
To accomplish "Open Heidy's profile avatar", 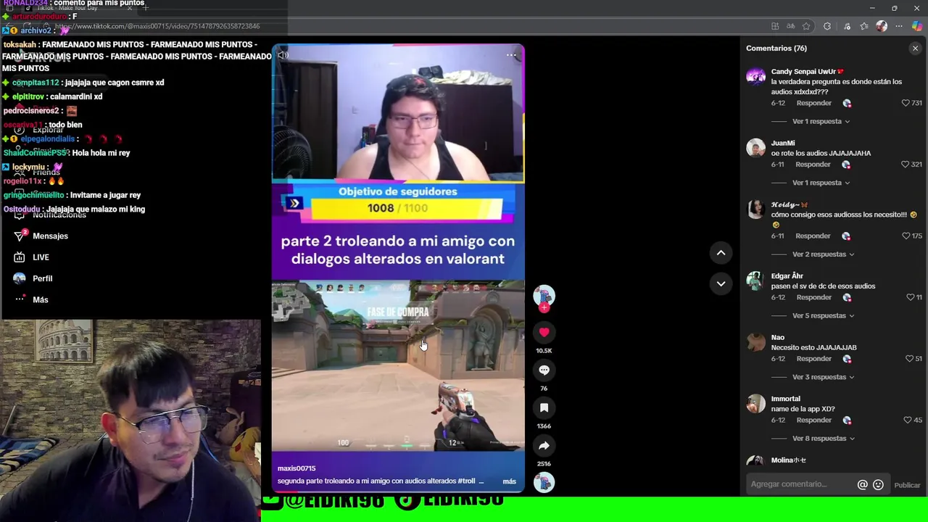I will point(756,210).
